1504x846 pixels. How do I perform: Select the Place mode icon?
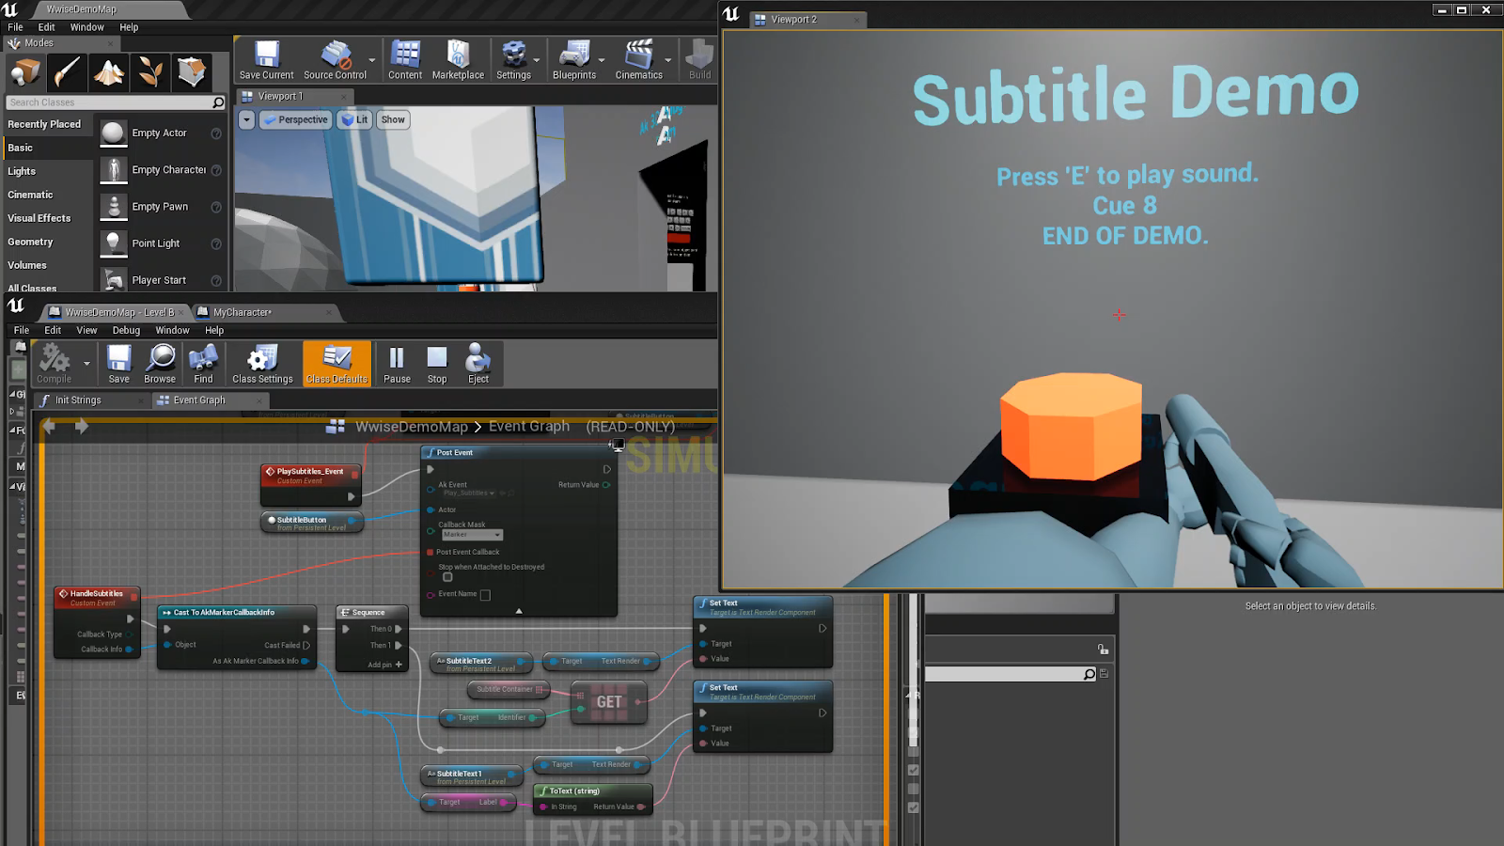click(25, 72)
